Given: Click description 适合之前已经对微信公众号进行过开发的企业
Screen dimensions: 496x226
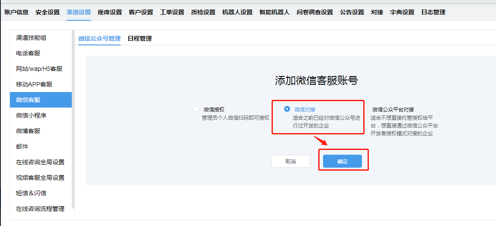Looking at the screenshot, I should click(326, 122).
